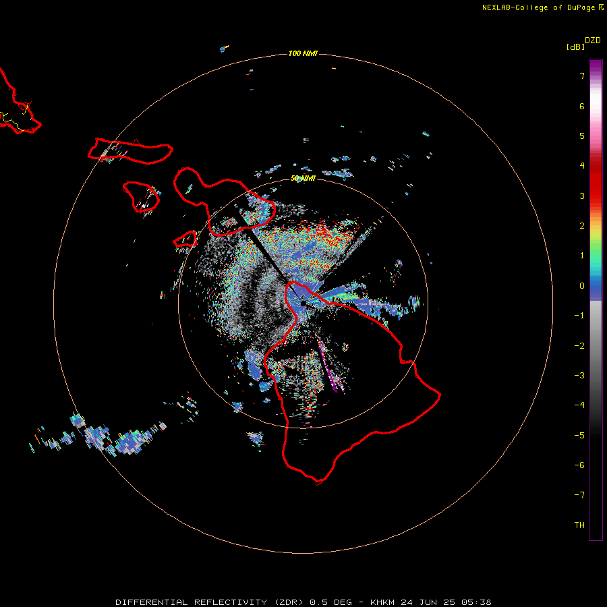Click the 6 value on color scale

[x=582, y=106]
